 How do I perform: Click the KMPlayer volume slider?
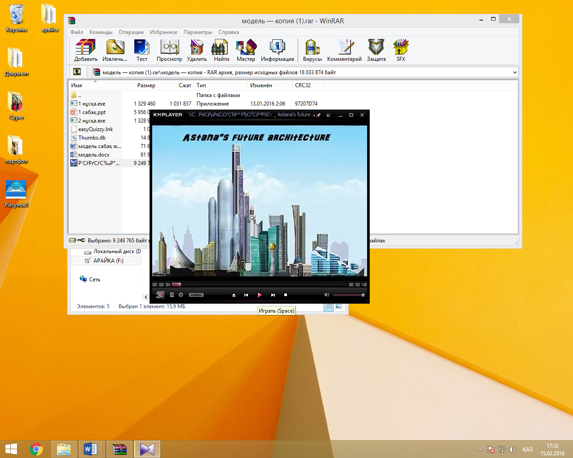click(348, 295)
